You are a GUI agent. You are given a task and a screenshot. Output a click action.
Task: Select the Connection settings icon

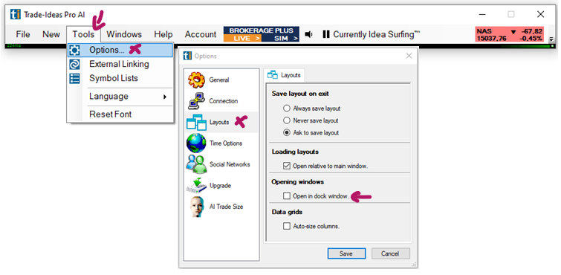tap(196, 101)
